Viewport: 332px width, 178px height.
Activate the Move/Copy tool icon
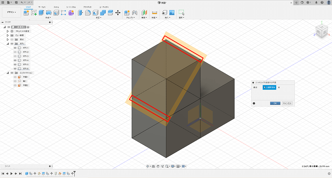click(118, 12)
